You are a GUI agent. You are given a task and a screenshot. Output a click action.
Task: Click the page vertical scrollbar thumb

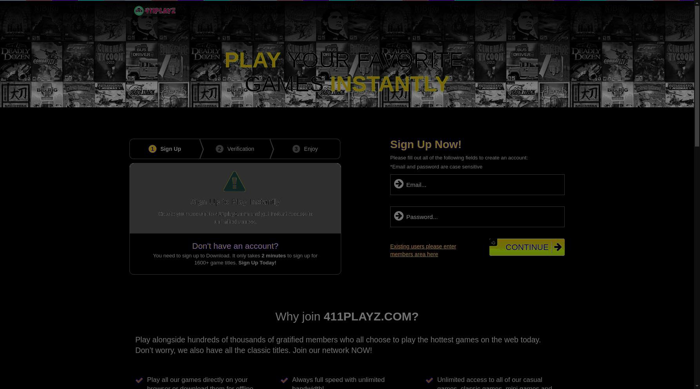(697, 74)
